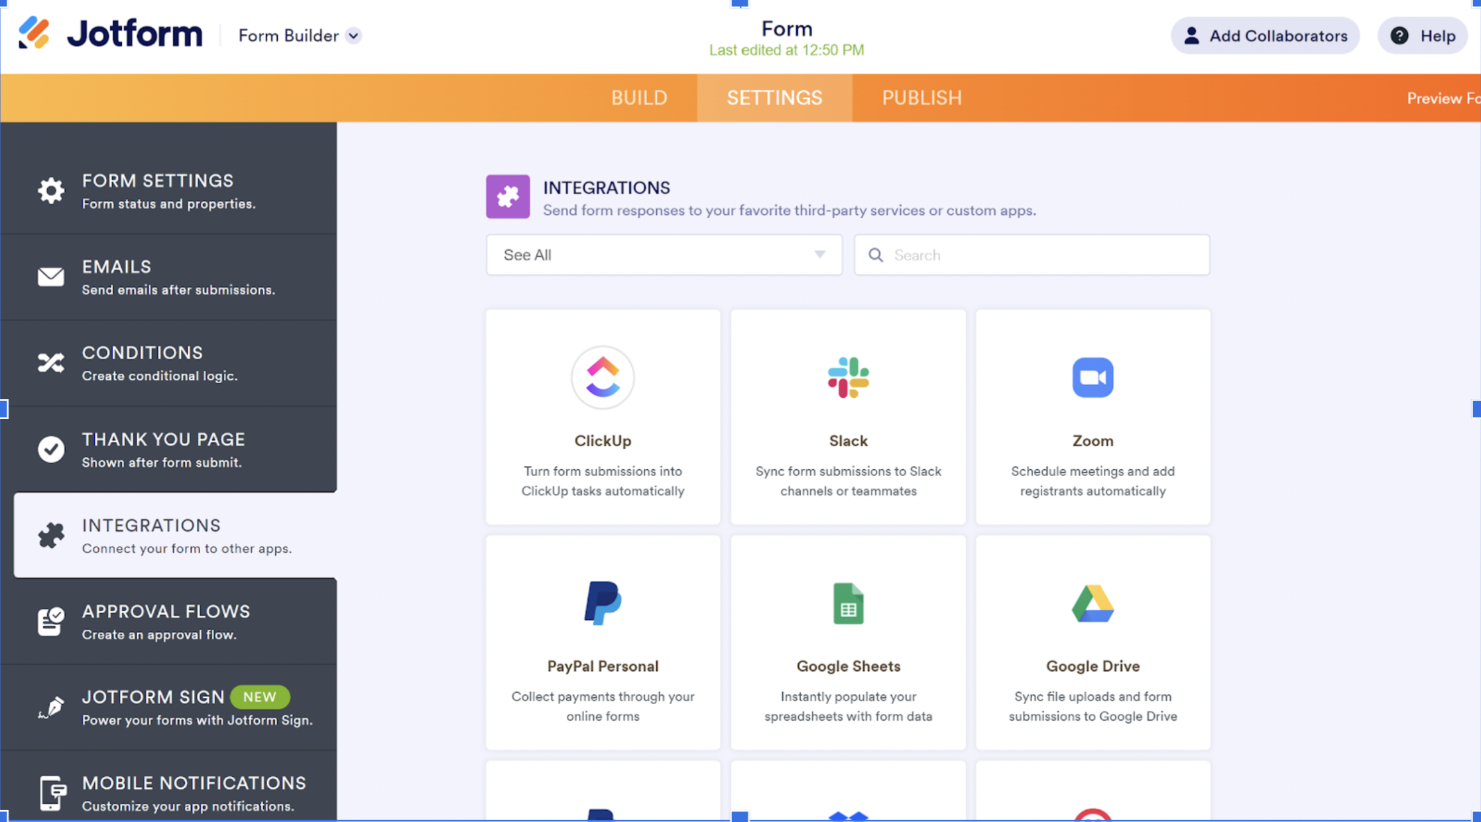
Task: Click the purple Integrations puzzle icon
Action: 508,196
